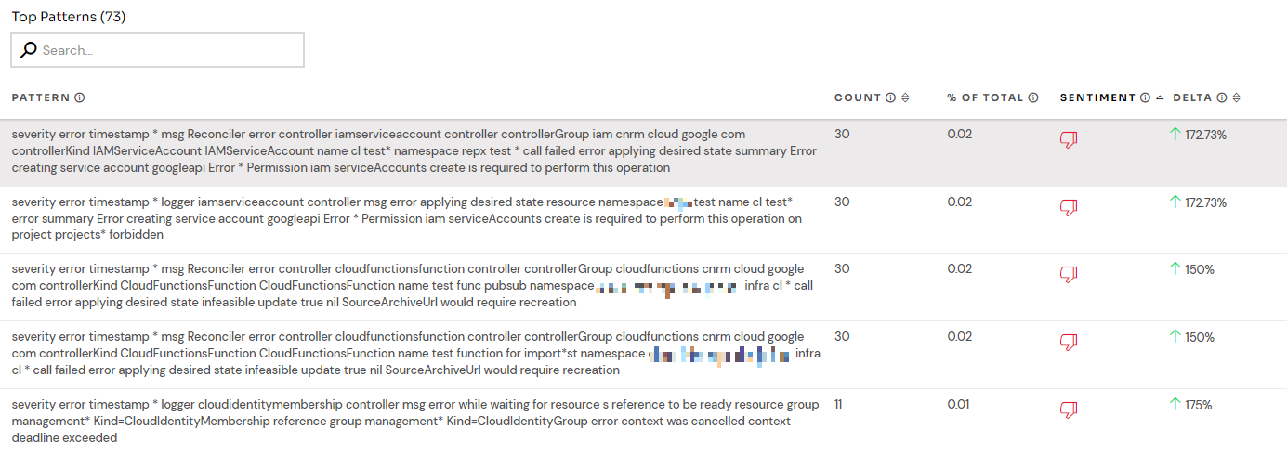Click the magnifying glass search icon
This screenshot has width=1287, height=455.
coord(29,50)
